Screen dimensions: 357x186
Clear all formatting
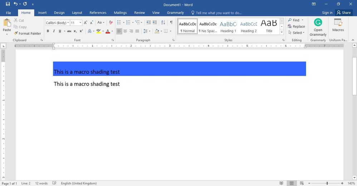click(111, 22)
